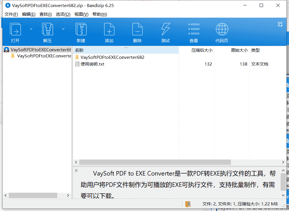This screenshot has height=211, width=289.
Task: Click the comment pane scroll-down arrow
Action: point(283,195)
